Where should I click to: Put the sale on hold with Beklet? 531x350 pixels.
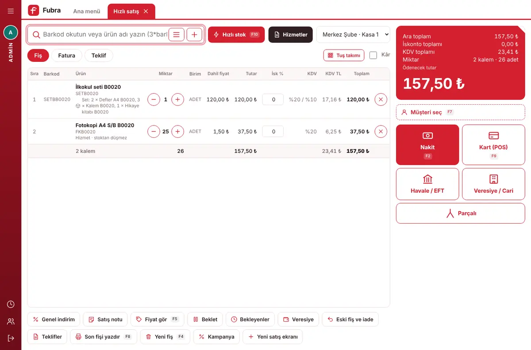click(205, 320)
